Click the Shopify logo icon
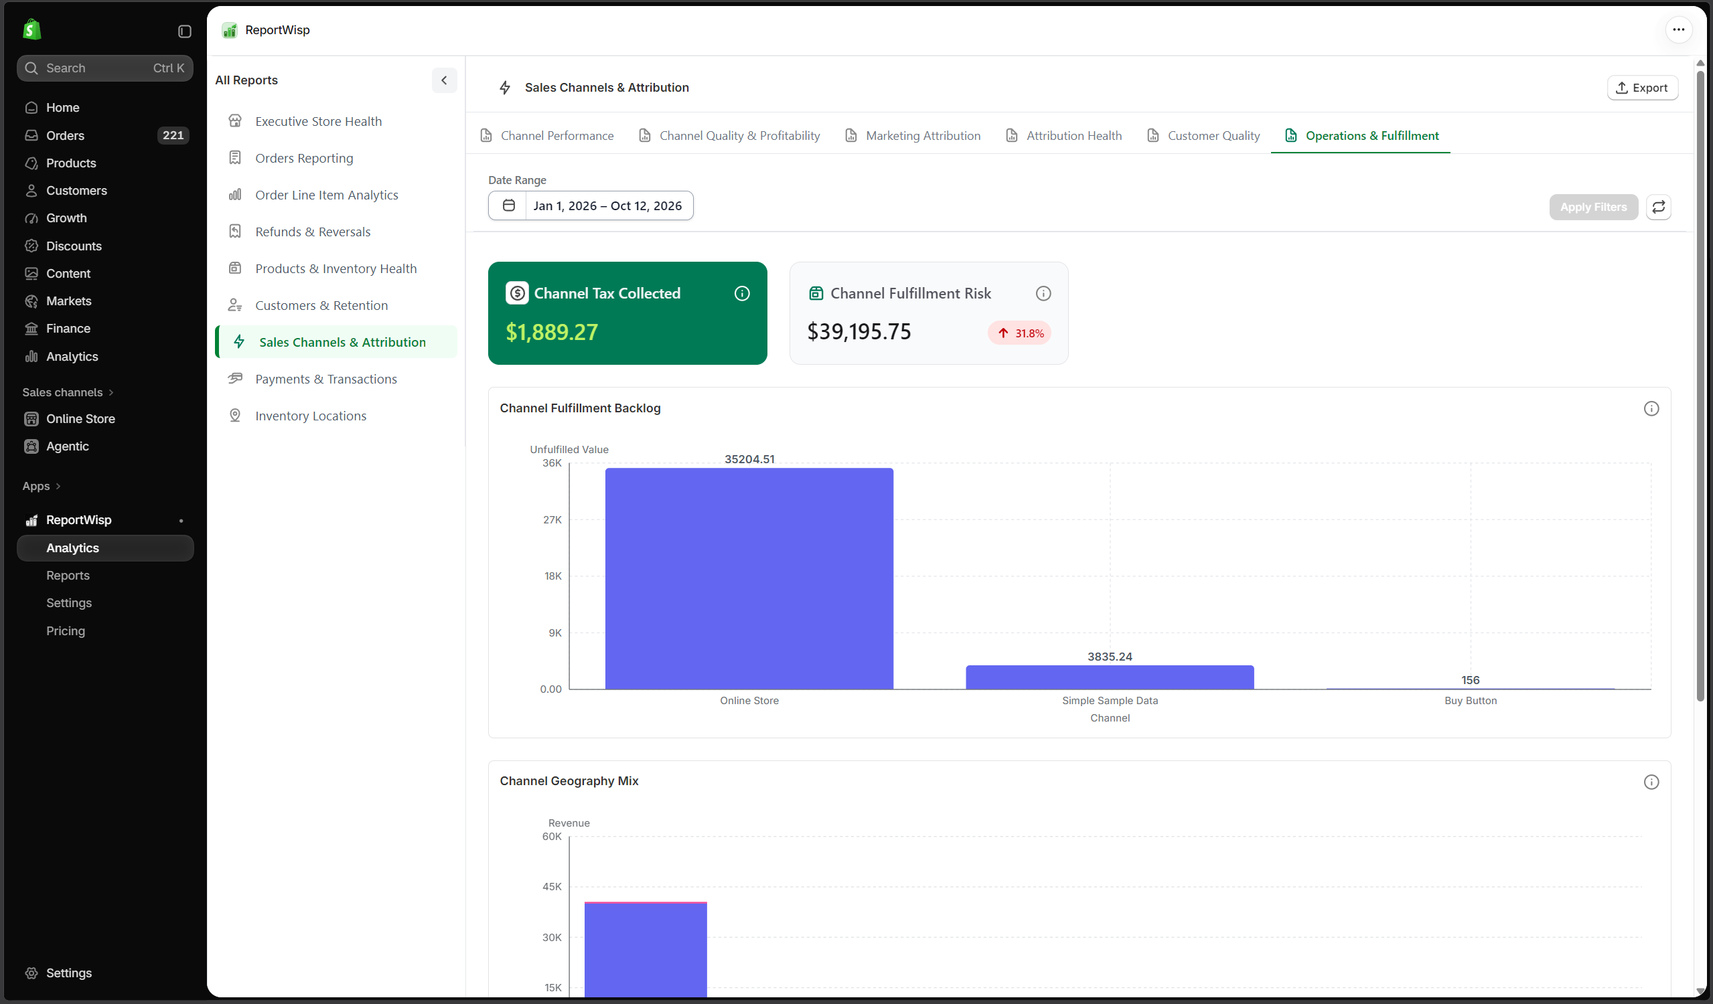The image size is (1713, 1004). (x=32, y=29)
